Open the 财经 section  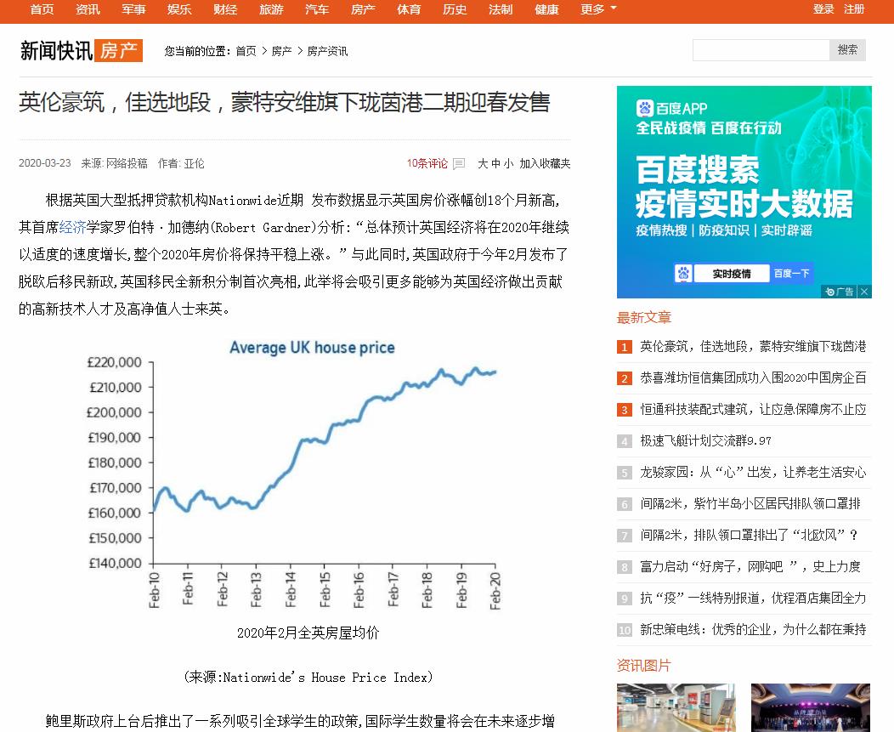pyautogui.click(x=225, y=9)
